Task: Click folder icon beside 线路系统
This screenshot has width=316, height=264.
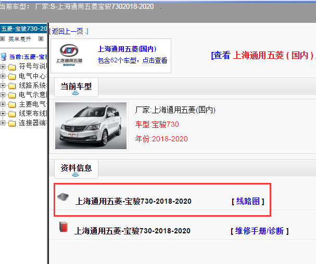Action: pos(12,86)
